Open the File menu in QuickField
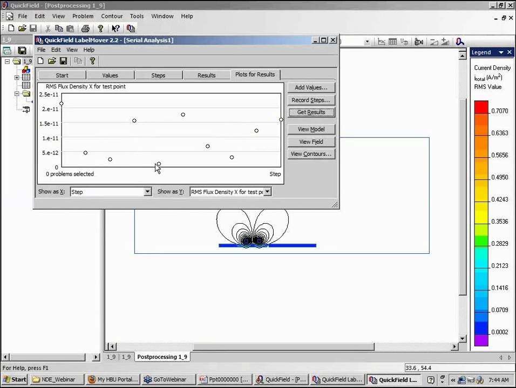516x388 pixels. click(x=22, y=16)
